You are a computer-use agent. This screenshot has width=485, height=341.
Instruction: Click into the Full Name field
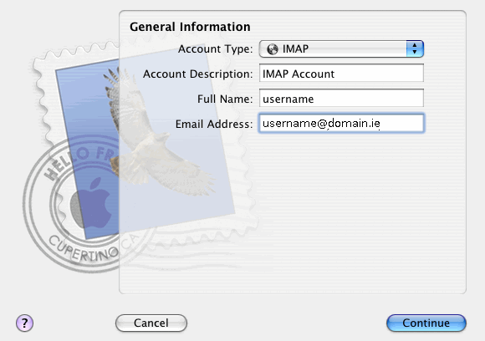341,99
